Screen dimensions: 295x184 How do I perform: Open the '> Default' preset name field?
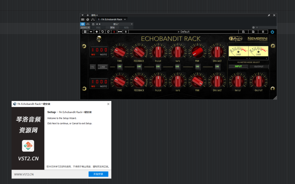[184, 32]
